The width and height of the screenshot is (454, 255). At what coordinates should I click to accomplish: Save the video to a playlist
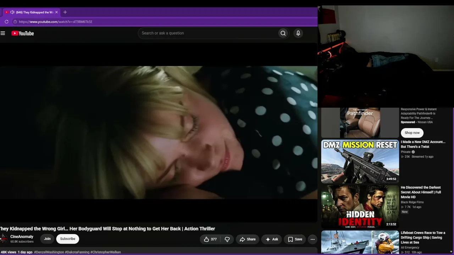coord(295,239)
